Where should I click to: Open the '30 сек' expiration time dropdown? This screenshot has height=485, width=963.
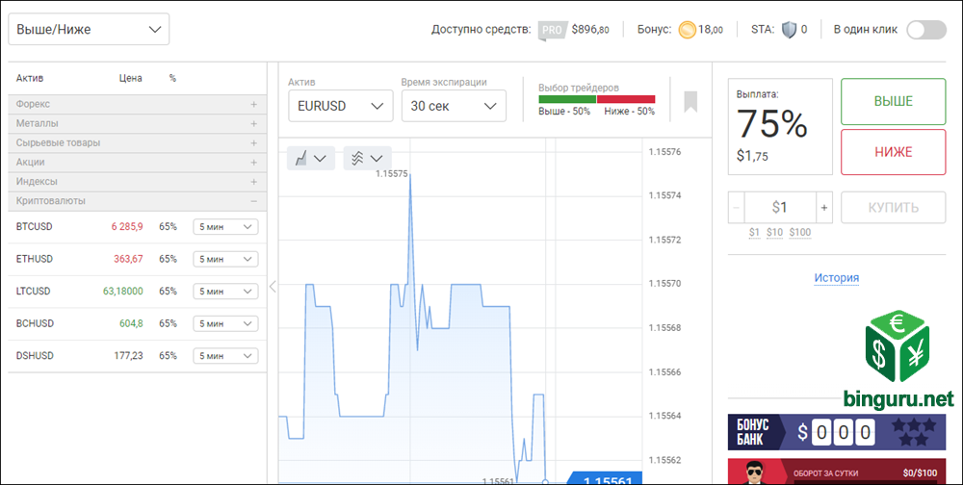click(453, 106)
